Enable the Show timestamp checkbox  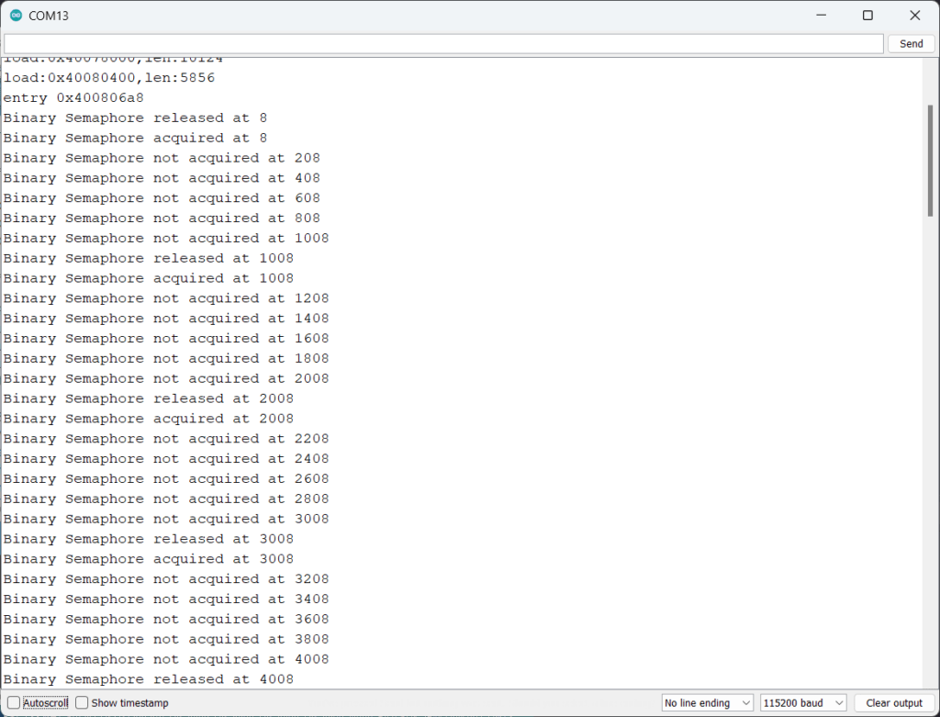pyautogui.click(x=82, y=702)
